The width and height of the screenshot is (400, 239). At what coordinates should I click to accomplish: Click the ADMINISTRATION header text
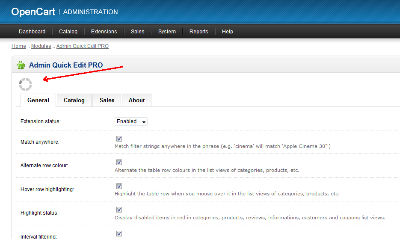click(x=90, y=12)
